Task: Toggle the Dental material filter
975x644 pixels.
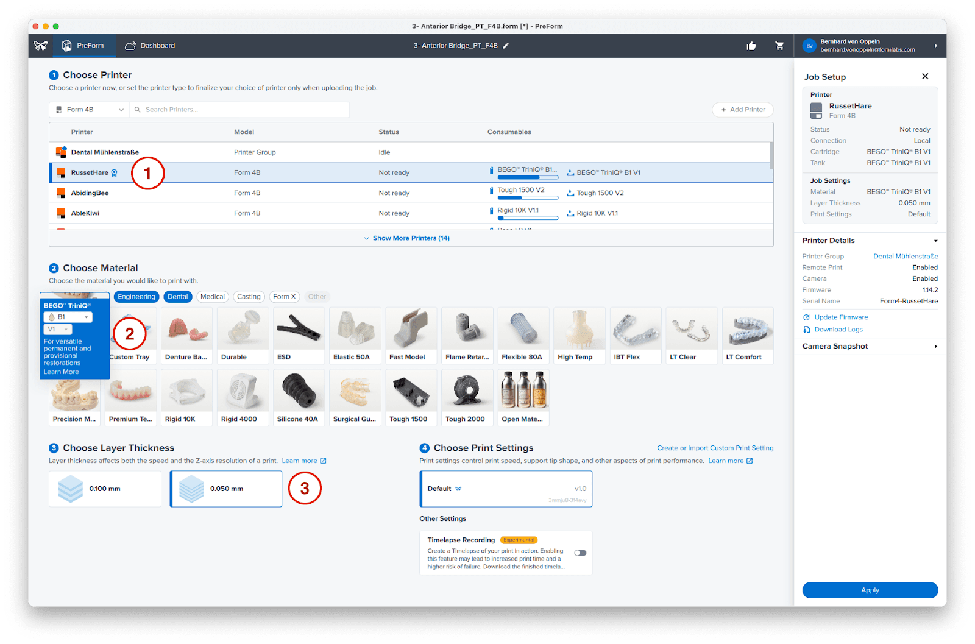Action: point(178,297)
